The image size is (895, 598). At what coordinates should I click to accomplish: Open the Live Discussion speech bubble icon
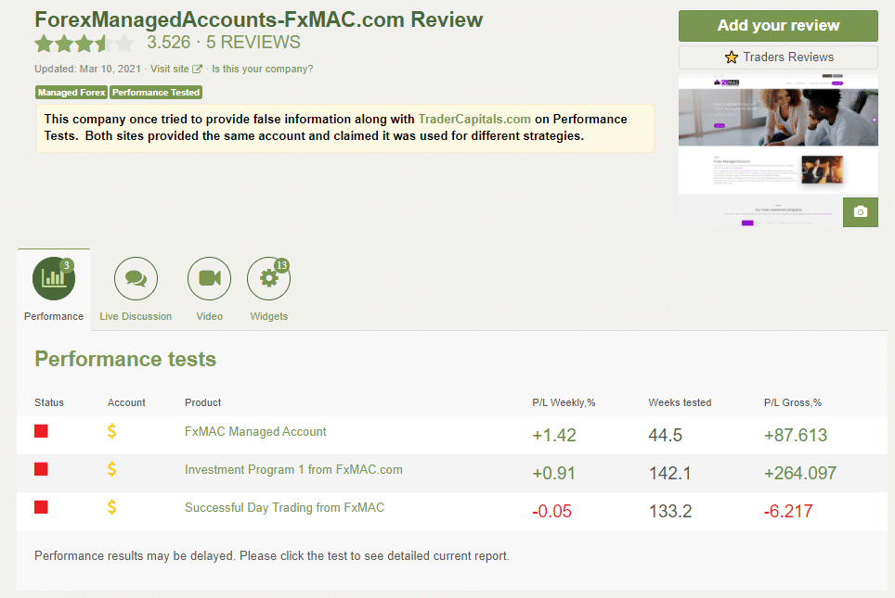pos(135,278)
